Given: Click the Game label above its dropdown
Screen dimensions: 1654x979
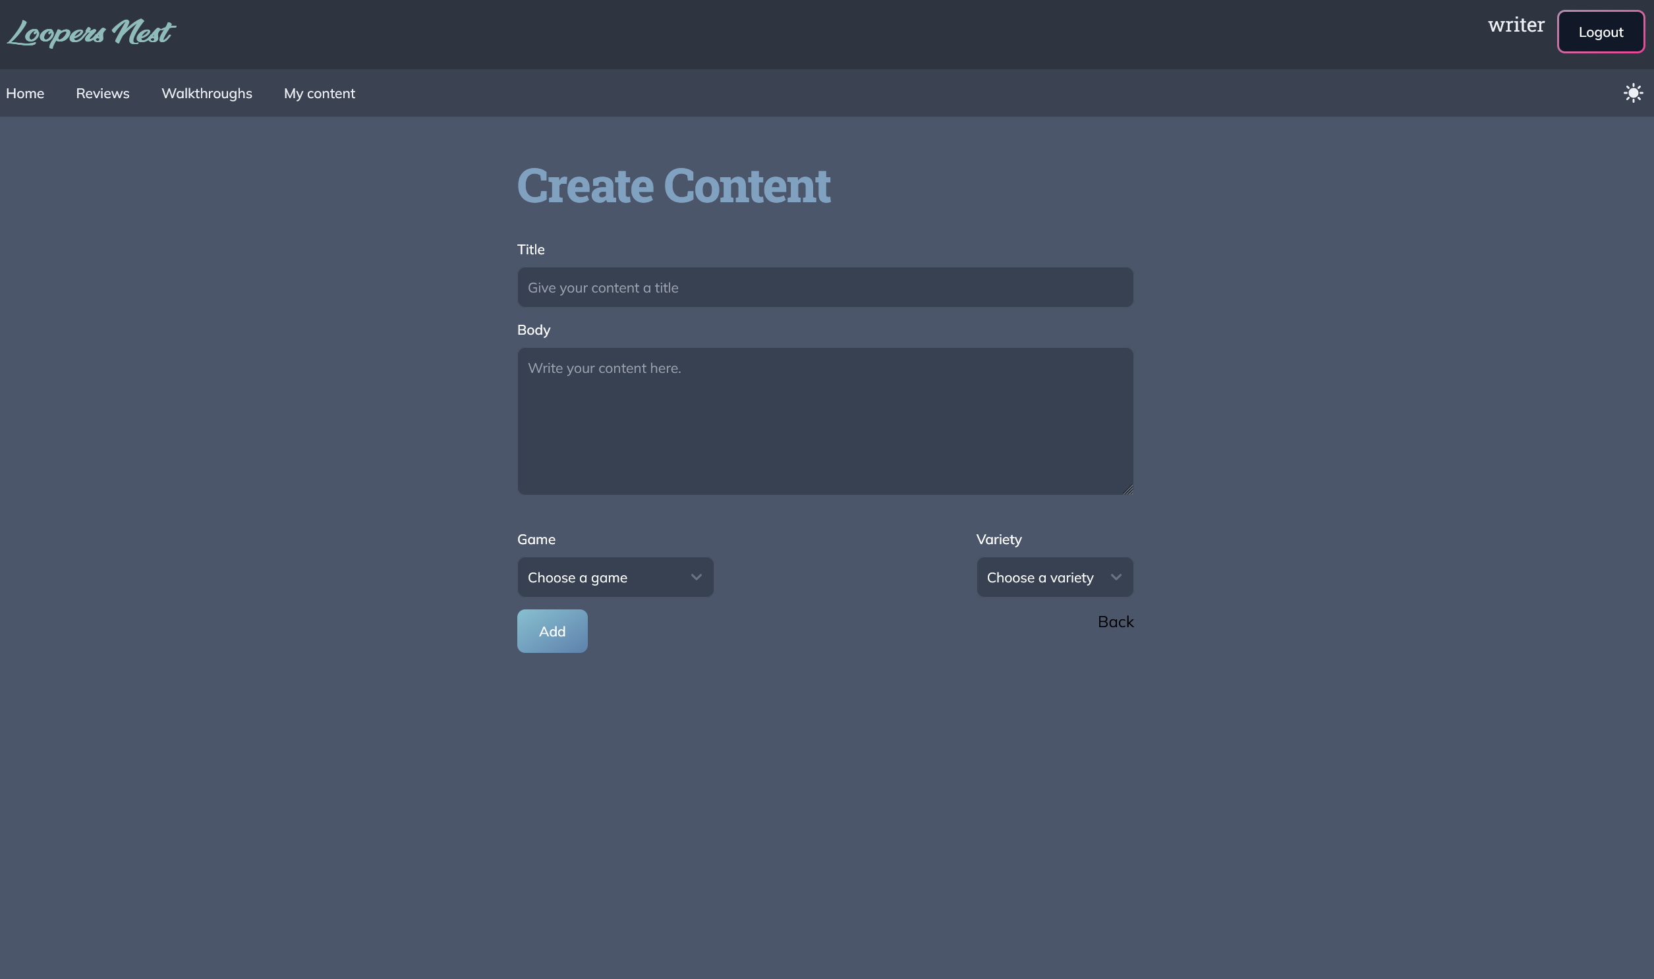Looking at the screenshot, I should point(536,539).
